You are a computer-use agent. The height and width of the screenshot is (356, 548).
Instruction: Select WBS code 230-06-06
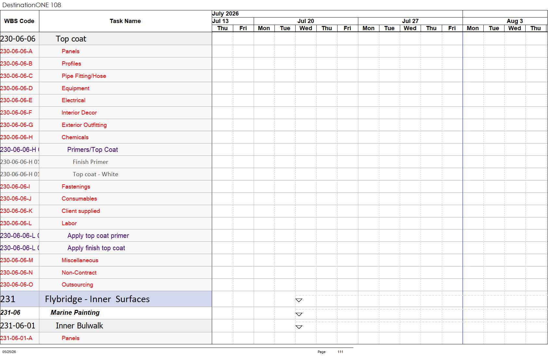[x=18, y=39]
